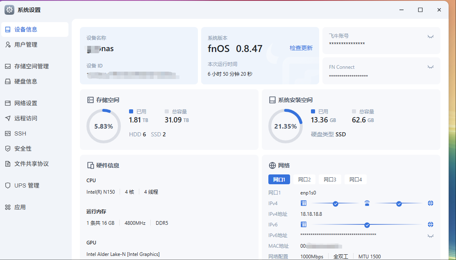Click 检查更新 link to check updates
Image resolution: width=456 pixels, height=260 pixels.
[301, 48]
